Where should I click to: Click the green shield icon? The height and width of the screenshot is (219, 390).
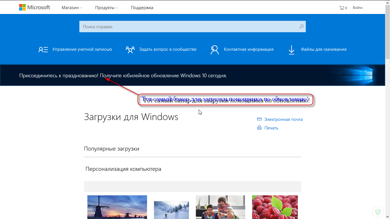pos(378,212)
